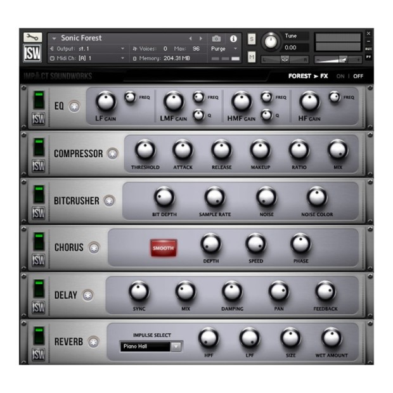The width and height of the screenshot is (393, 393).
Task: Mute the instrument with M button
Action: [x=252, y=58]
